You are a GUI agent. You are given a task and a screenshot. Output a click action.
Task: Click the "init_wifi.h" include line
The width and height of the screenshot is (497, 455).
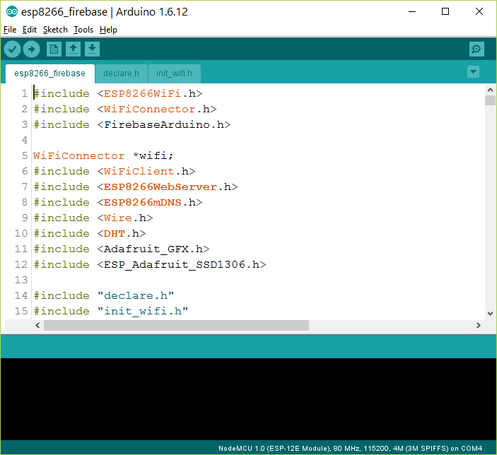111,311
